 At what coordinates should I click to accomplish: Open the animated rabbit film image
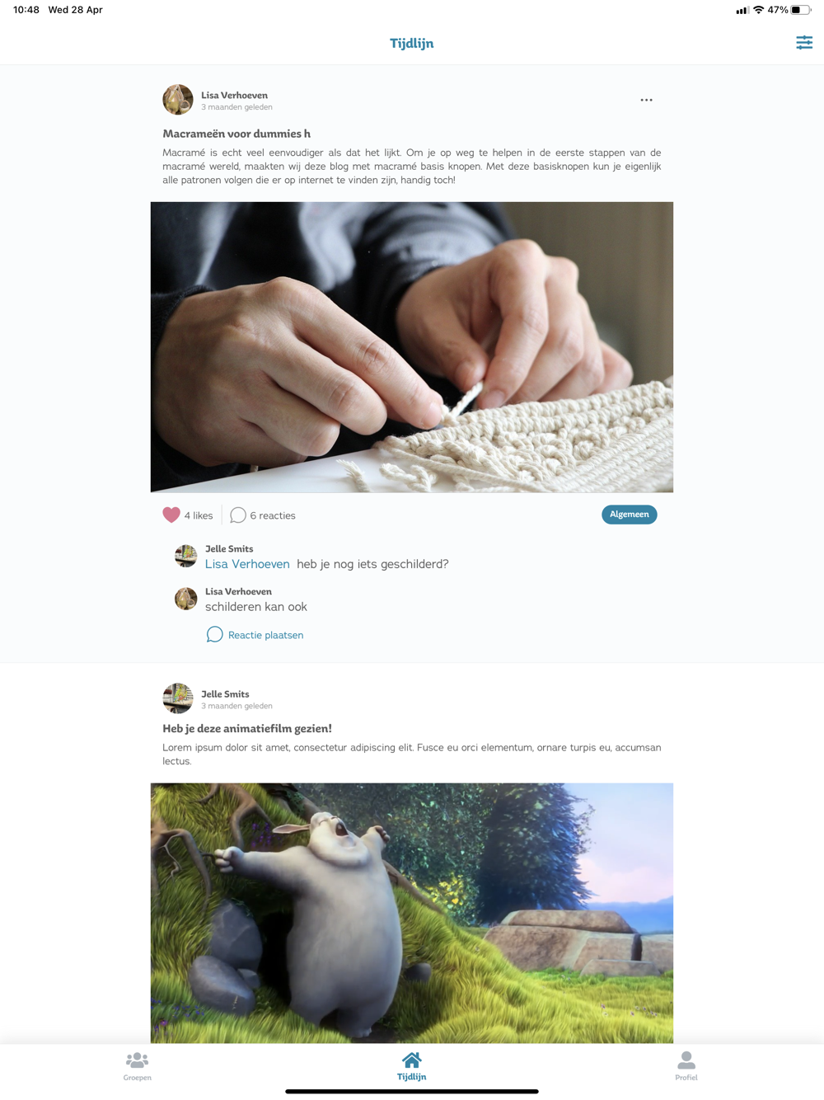(x=412, y=913)
